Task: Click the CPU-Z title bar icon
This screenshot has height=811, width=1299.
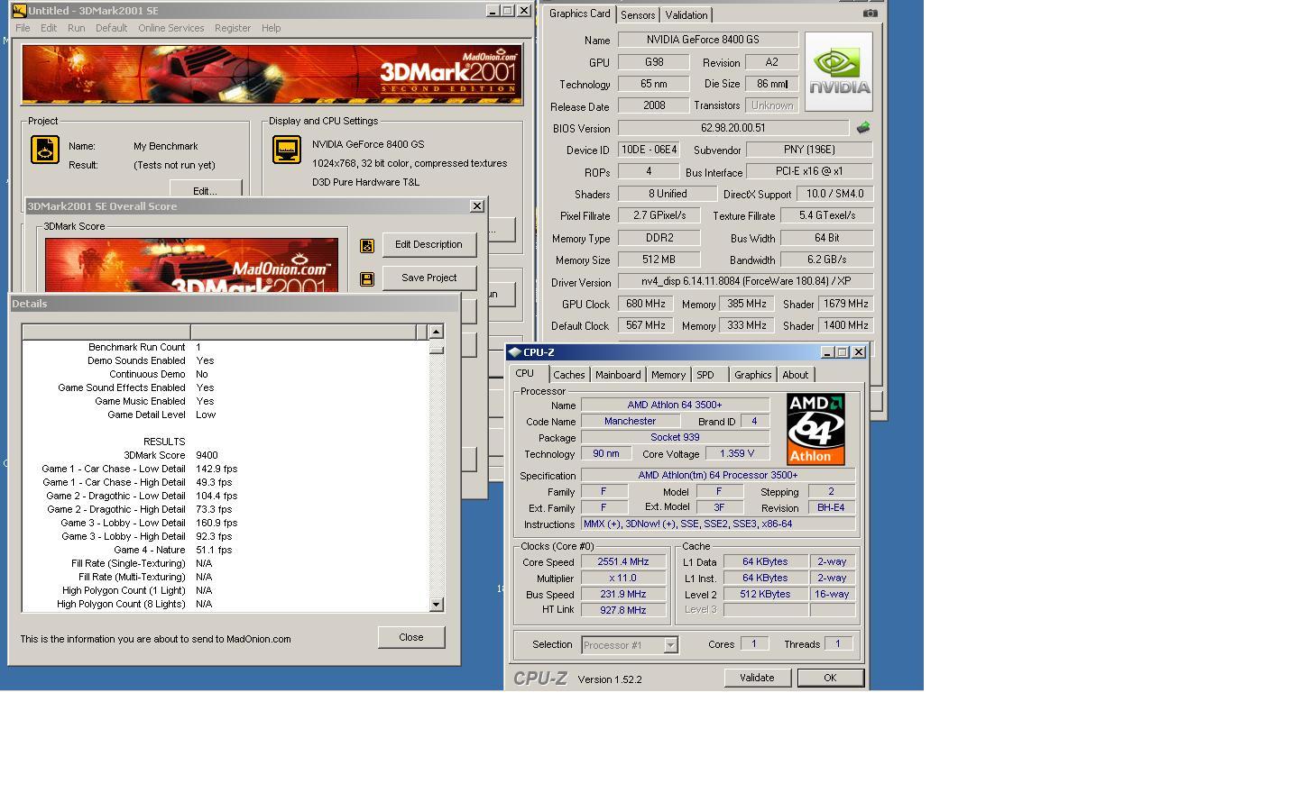Action: (x=515, y=352)
